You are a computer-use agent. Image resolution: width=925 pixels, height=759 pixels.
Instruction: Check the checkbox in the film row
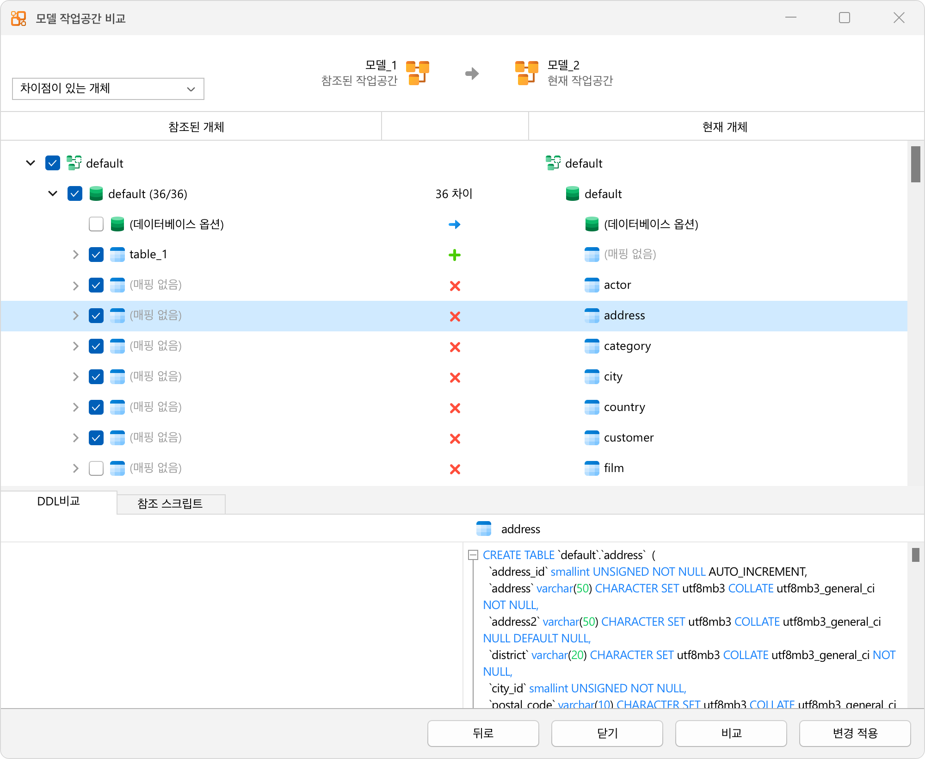point(96,468)
